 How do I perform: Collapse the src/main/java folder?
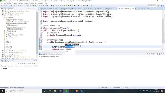[3, 17]
